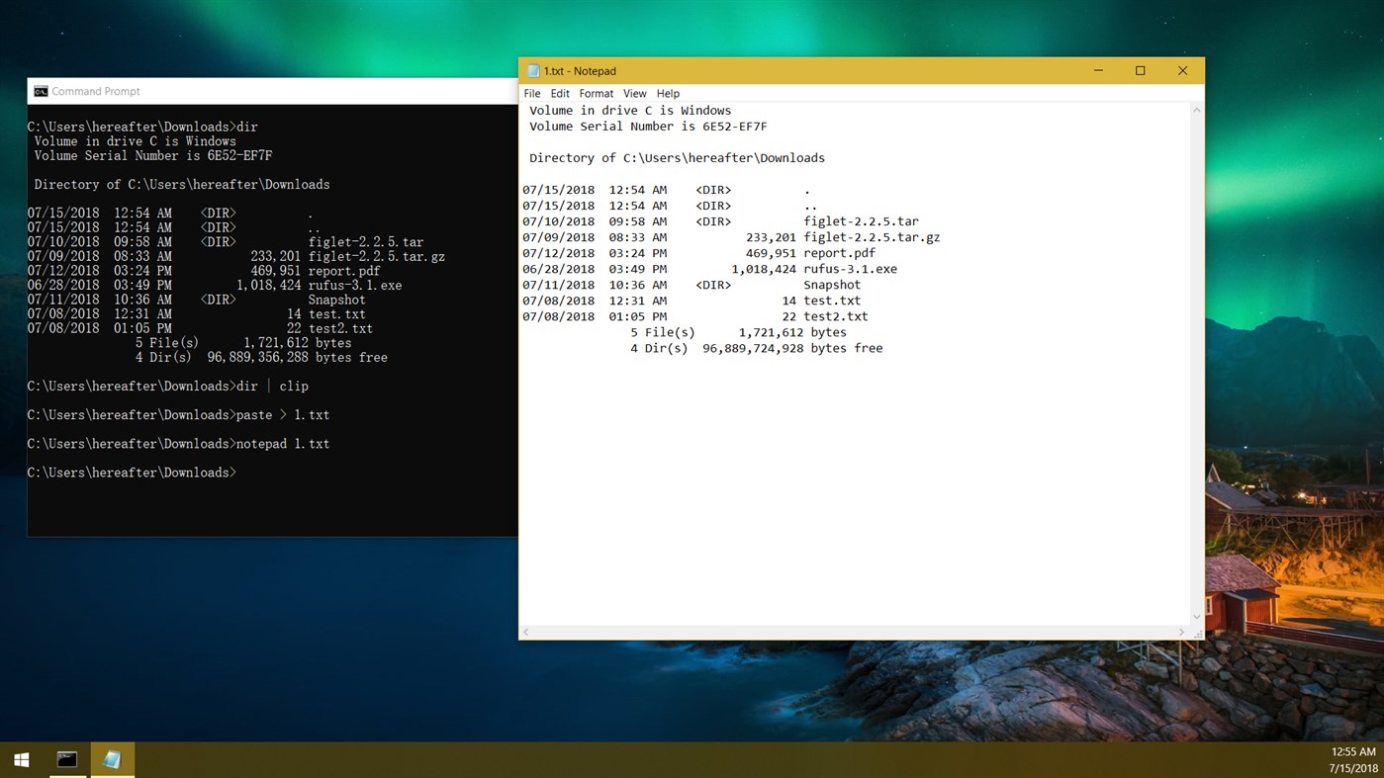Viewport: 1384px width, 778px height.
Task: Click the Notepad taskbar icon
Action: pos(112,758)
